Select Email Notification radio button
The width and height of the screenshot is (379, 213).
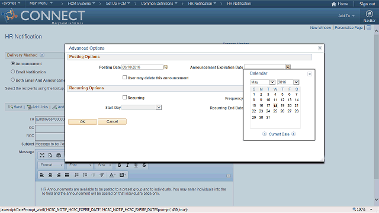click(13, 72)
